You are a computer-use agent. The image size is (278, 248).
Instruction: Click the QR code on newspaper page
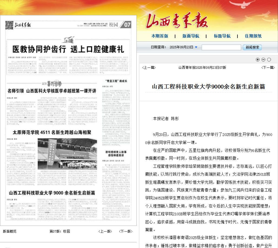(9, 25)
